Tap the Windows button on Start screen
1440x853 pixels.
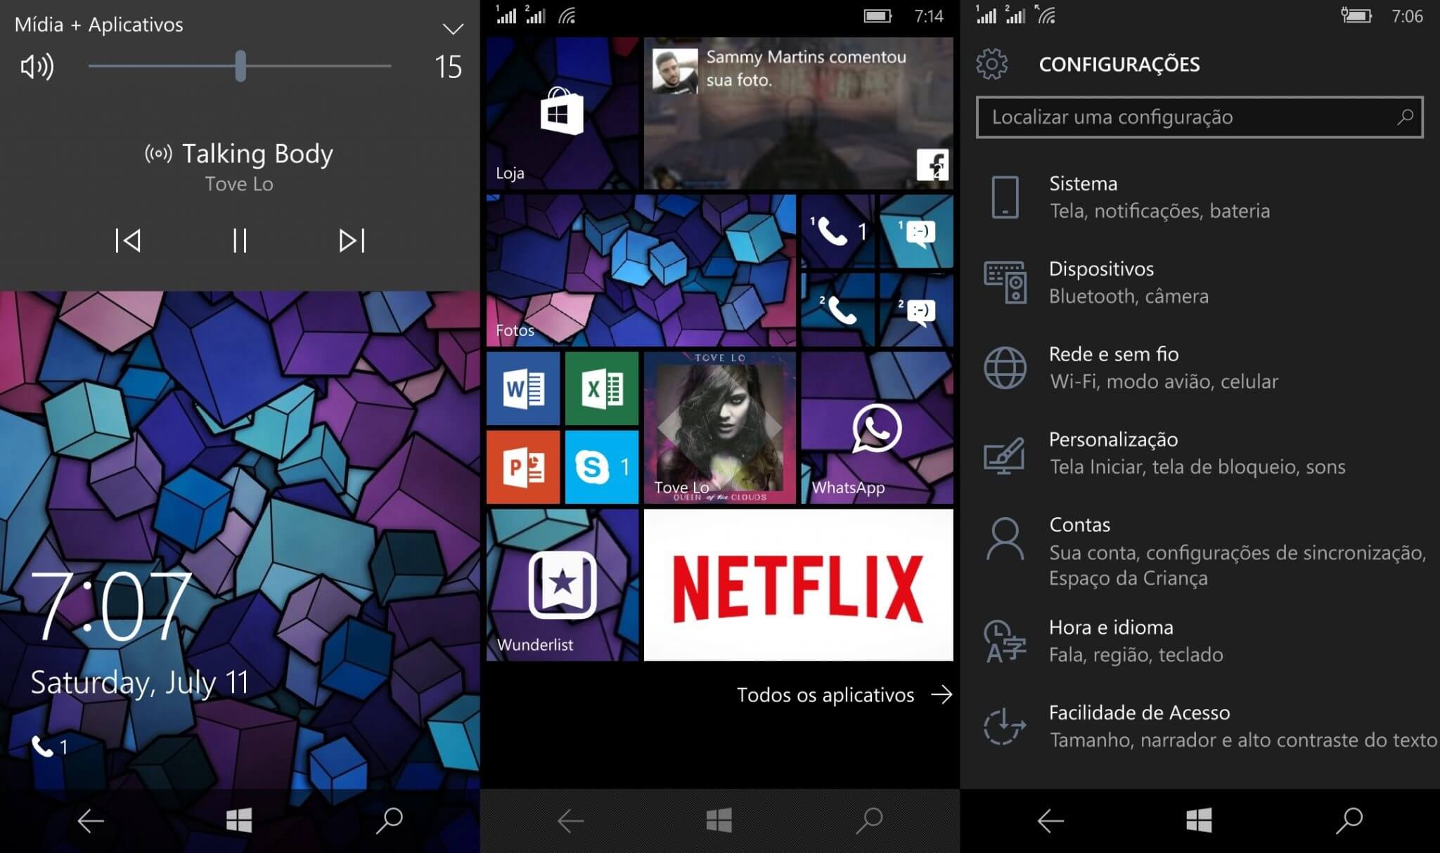point(719,820)
